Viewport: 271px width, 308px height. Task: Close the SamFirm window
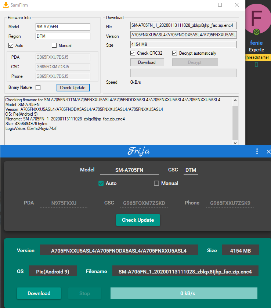(x=237, y=5)
